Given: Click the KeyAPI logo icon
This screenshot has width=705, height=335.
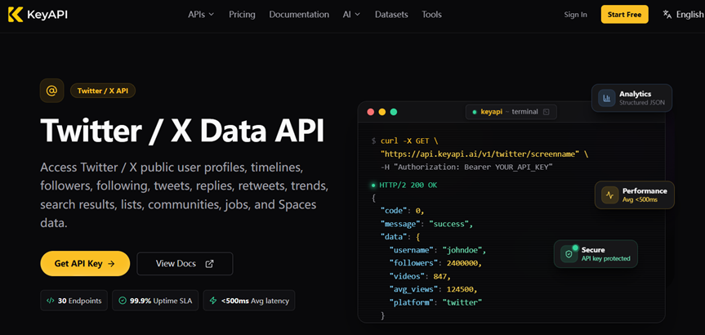Looking at the screenshot, I should [15, 15].
